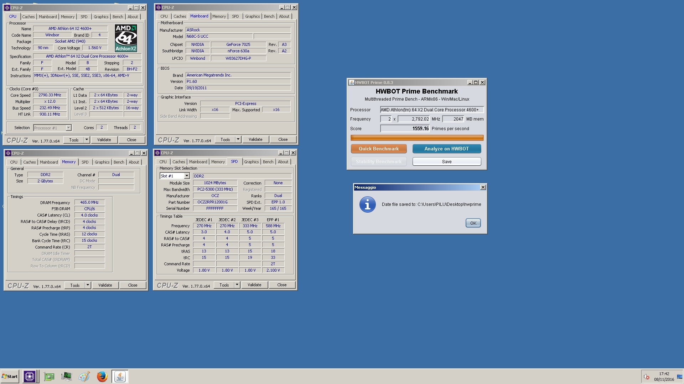Click the HWBOT frequency field 2,792.02
The image size is (684, 384).
414,119
